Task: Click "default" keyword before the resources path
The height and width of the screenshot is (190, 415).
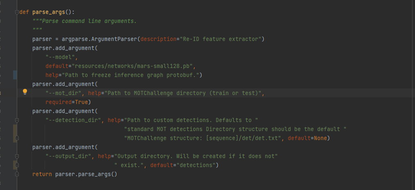Action: pos(57,66)
